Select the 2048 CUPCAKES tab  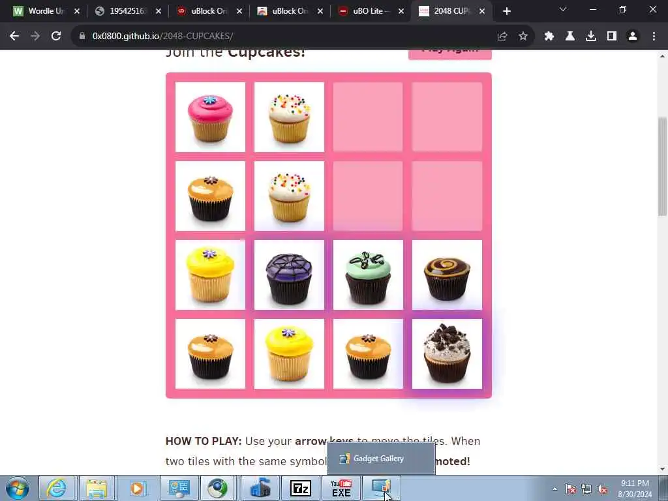(450, 11)
